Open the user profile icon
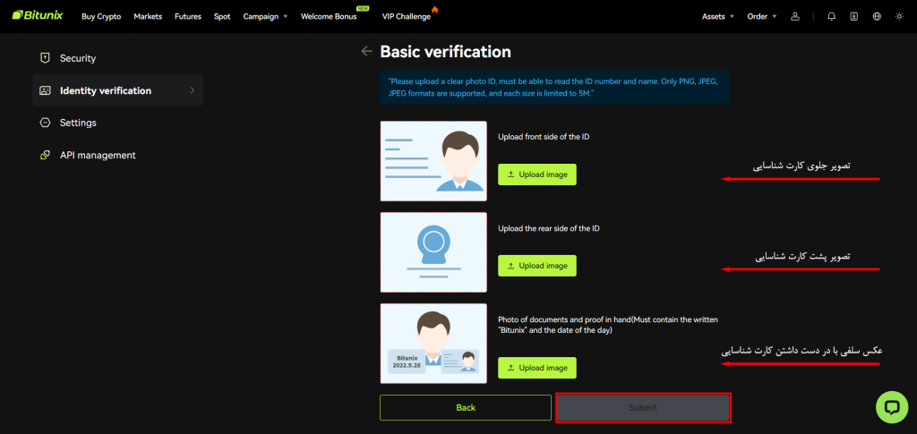The height and width of the screenshot is (434, 917). coord(795,16)
